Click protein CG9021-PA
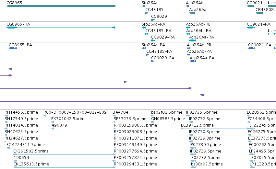Image resolution: width=276 pixels, height=169 pixels. pos(252,48)
